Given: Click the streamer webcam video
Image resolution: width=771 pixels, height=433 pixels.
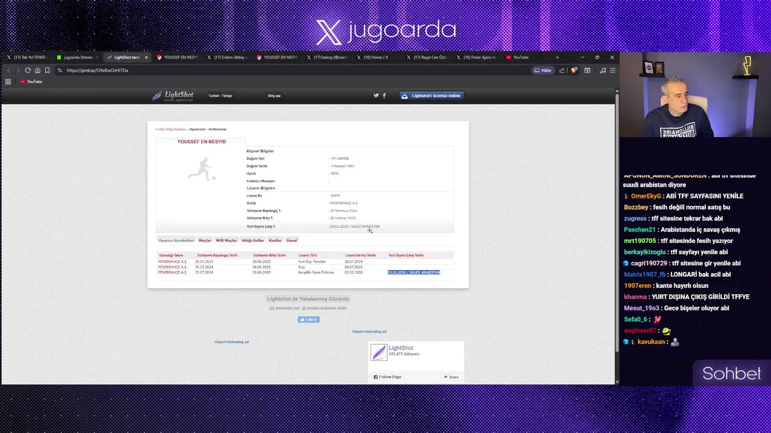Looking at the screenshot, I should click(695, 95).
